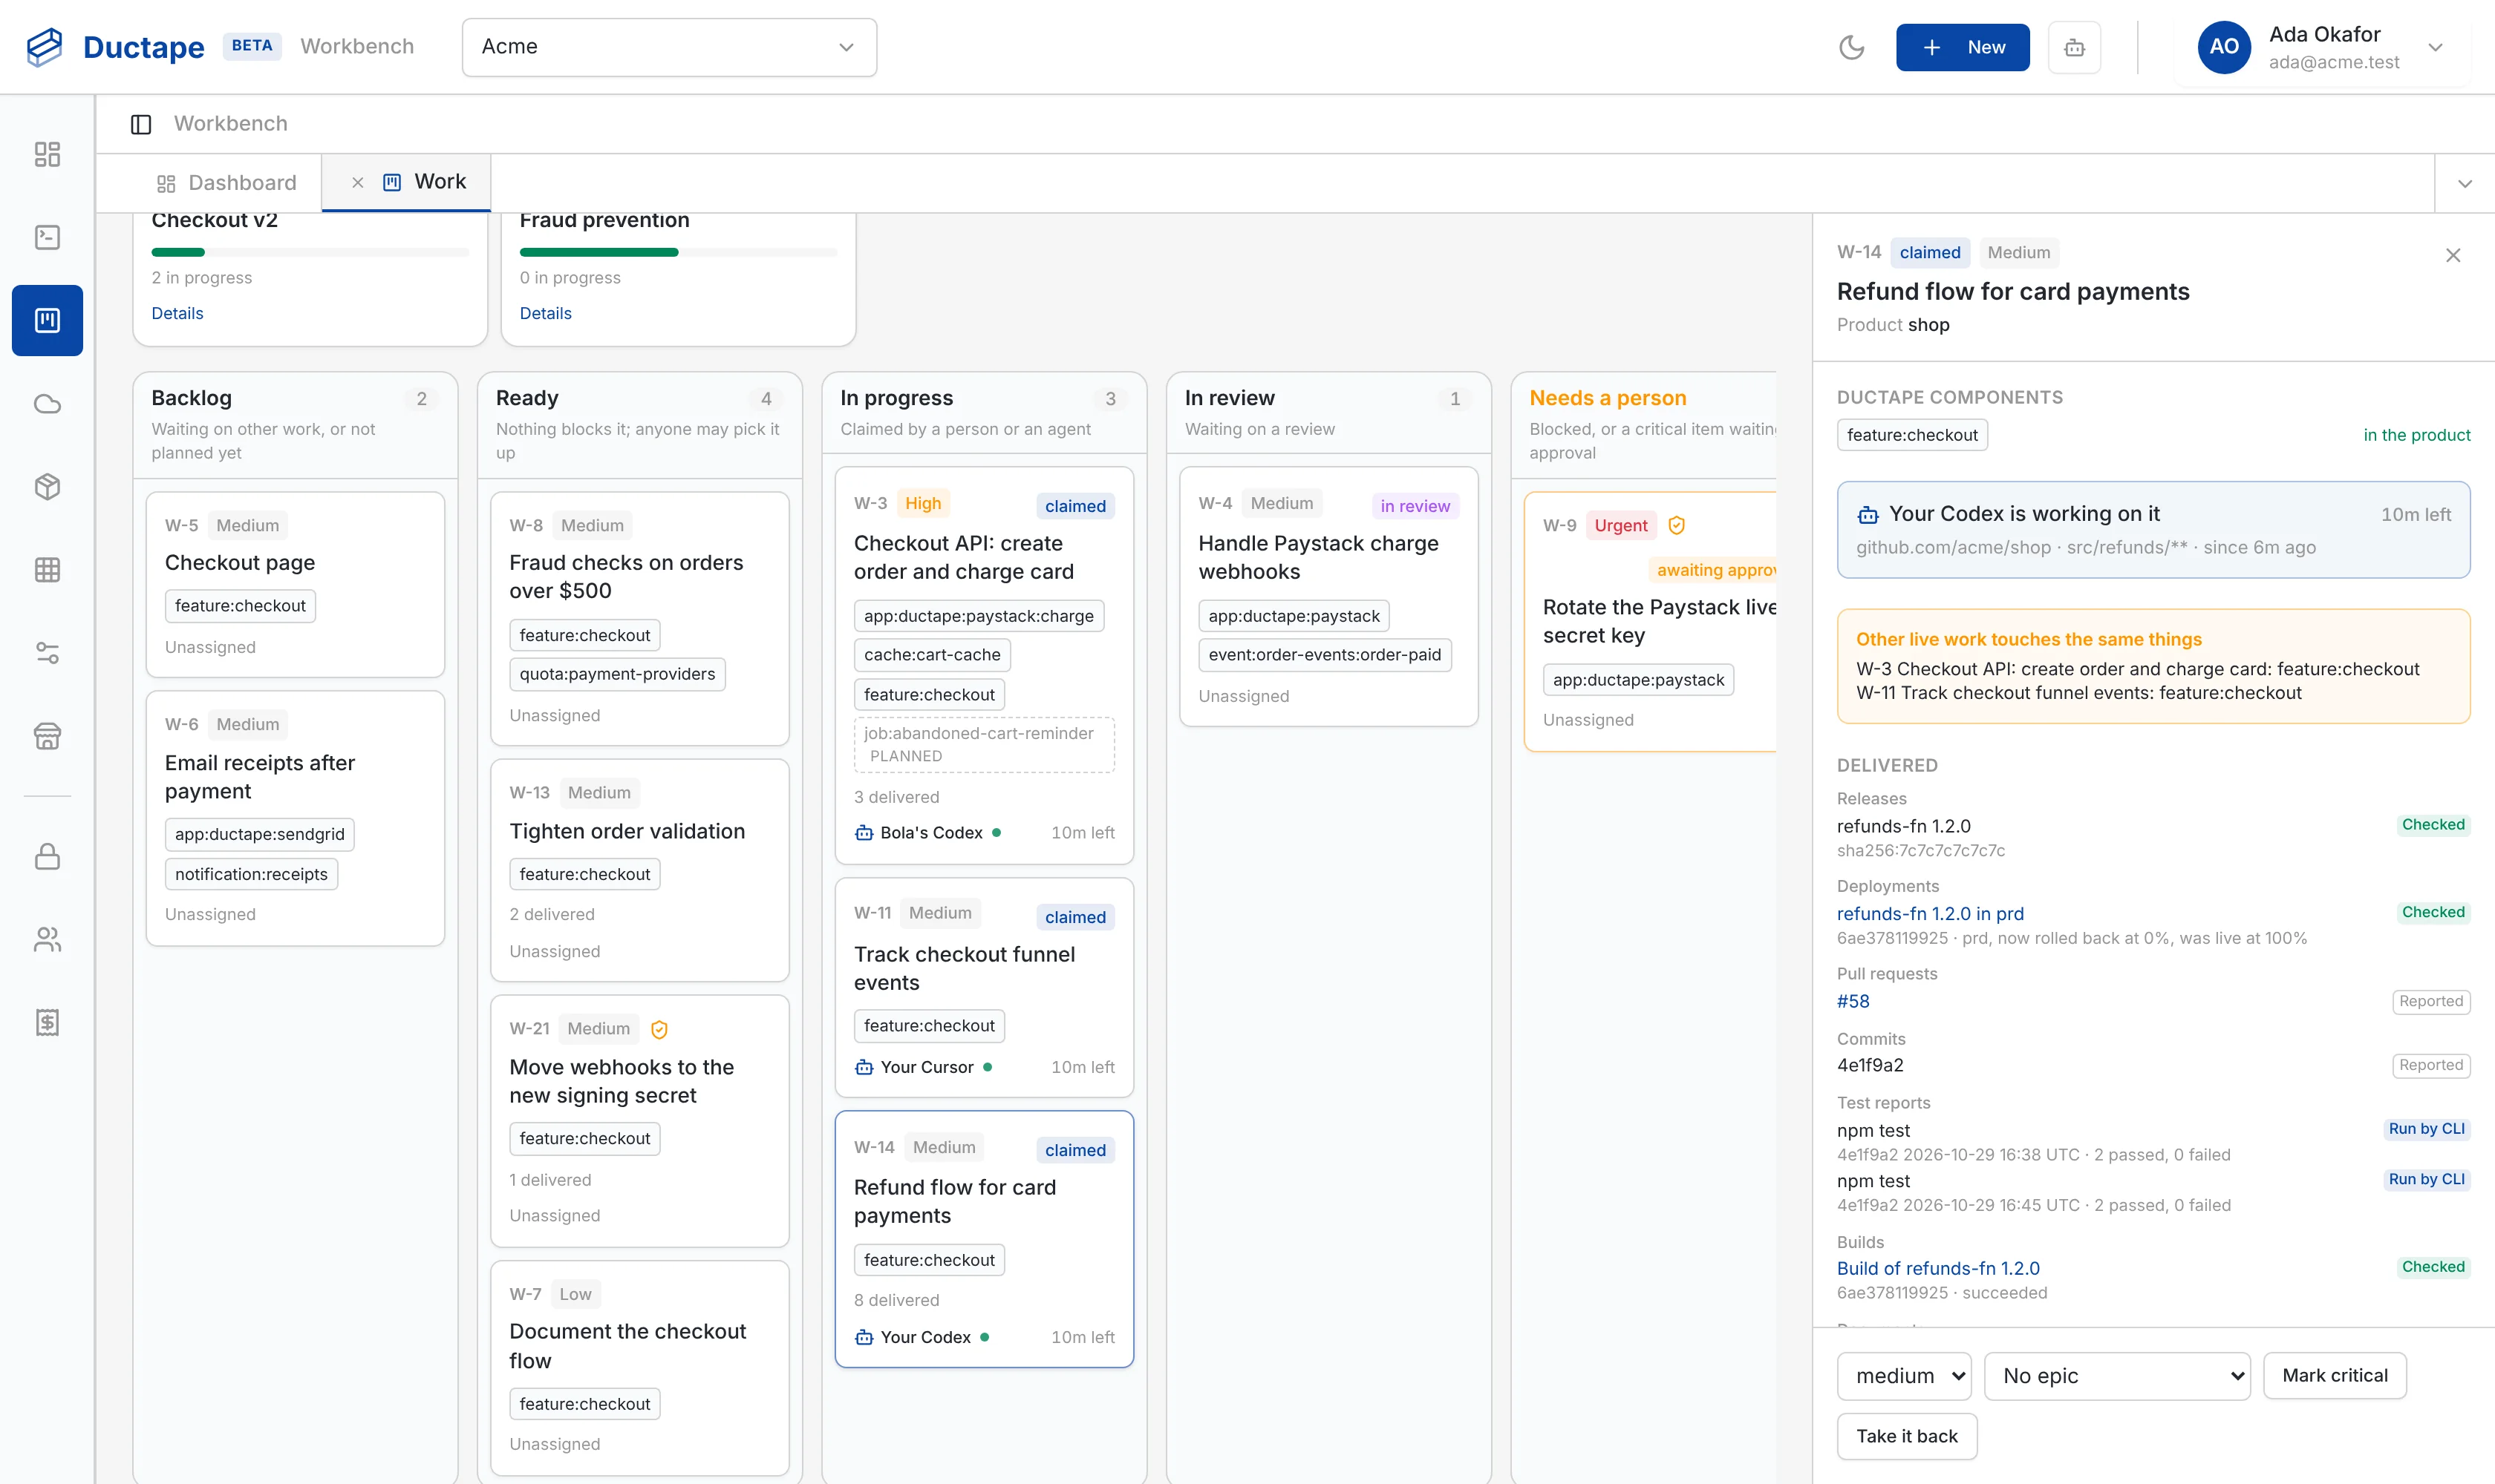Open refunds-fn 1.2.0 in prd deployment link
Viewport: 2495px width, 1484px height.
pos(1930,913)
